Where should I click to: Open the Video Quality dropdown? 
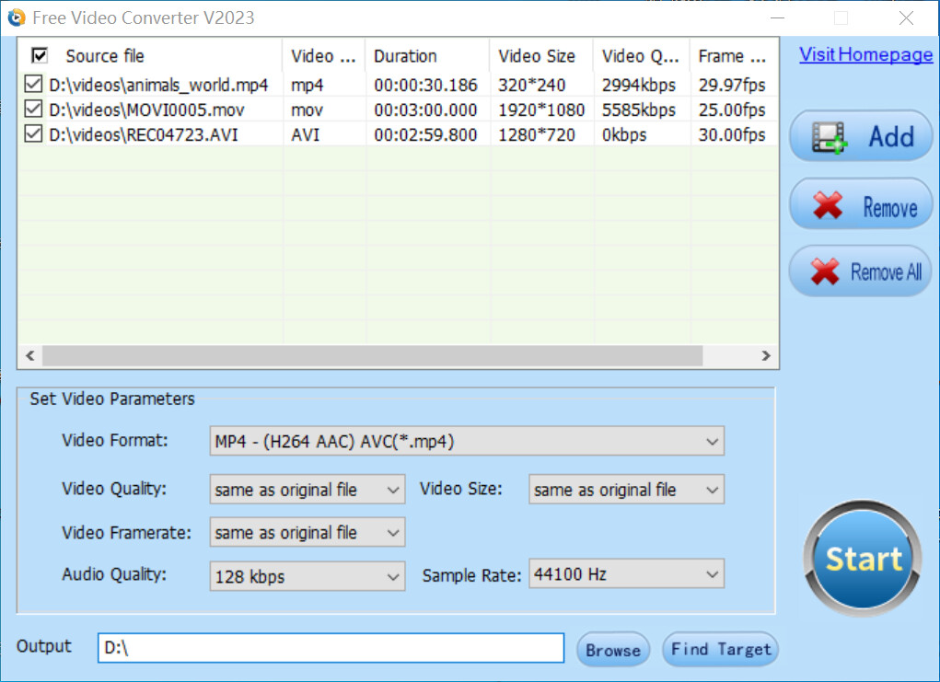[393, 489]
